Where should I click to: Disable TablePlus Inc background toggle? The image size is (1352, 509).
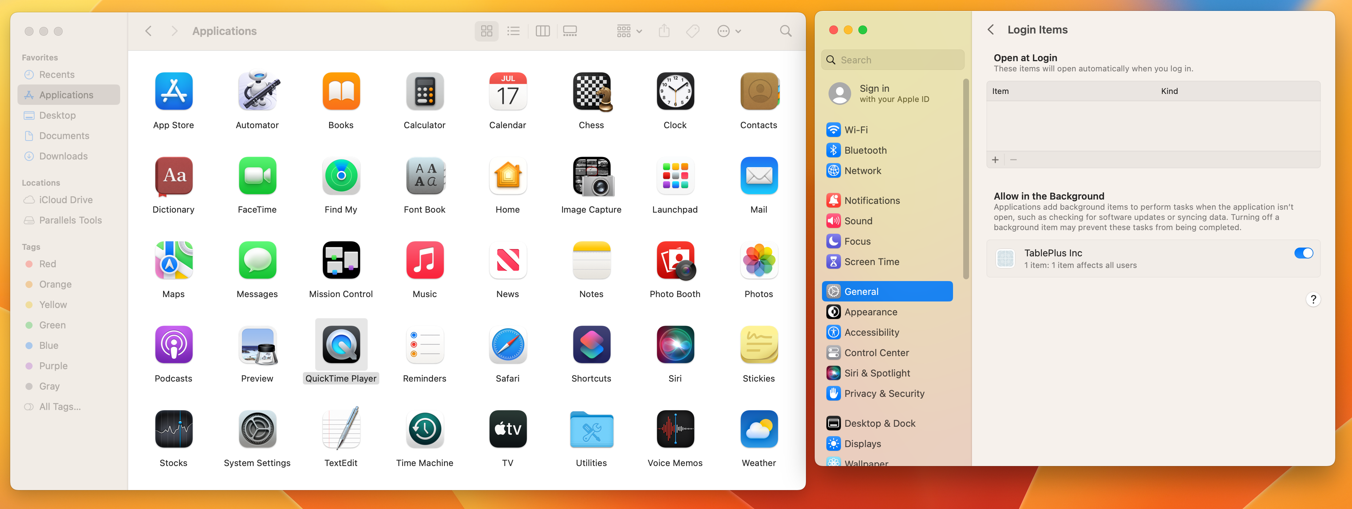click(1303, 253)
